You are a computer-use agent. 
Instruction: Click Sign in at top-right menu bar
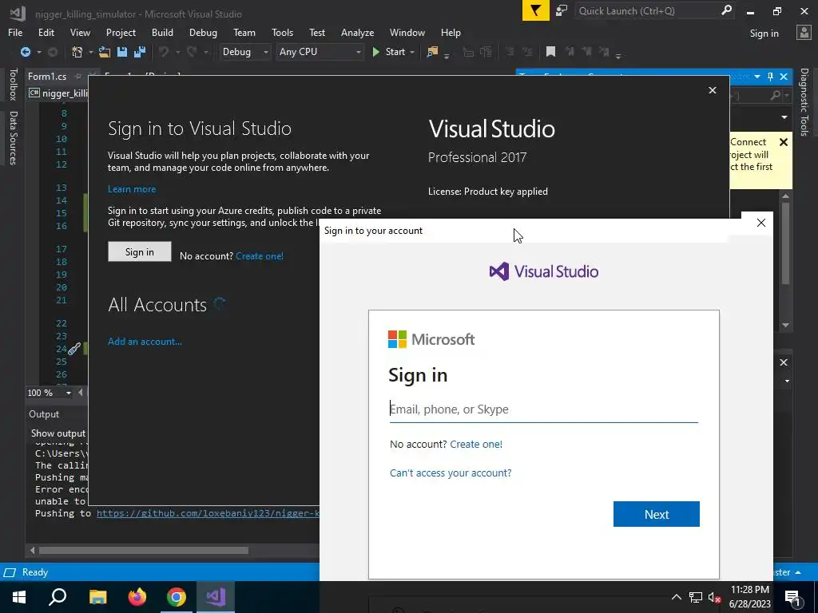click(x=764, y=34)
